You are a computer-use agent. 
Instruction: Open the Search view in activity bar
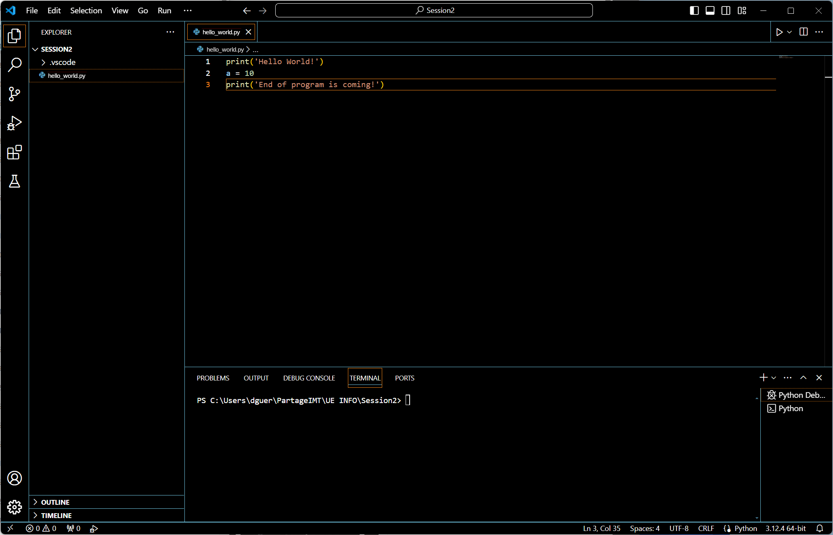[x=15, y=65]
